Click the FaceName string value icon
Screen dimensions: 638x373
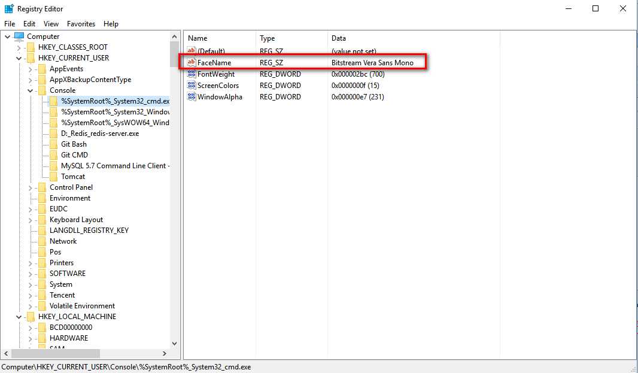pyautogui.click(x=192, y=62)
